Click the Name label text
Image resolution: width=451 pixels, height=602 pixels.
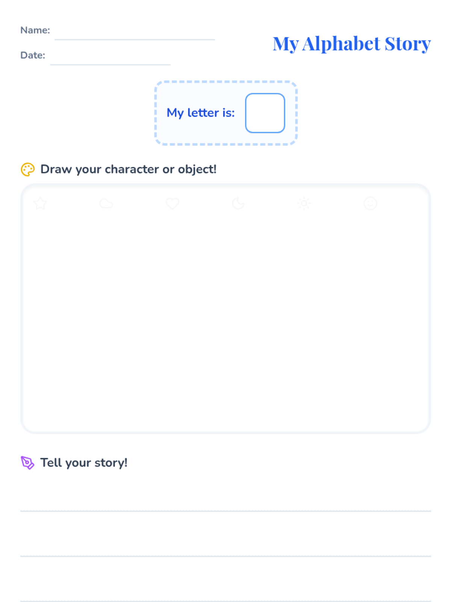pos(35,30)
